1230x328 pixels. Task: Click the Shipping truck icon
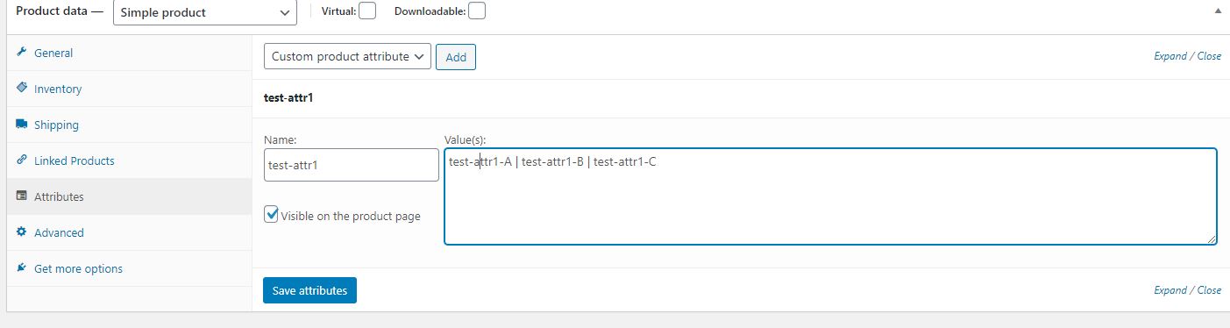coord(21,125)
